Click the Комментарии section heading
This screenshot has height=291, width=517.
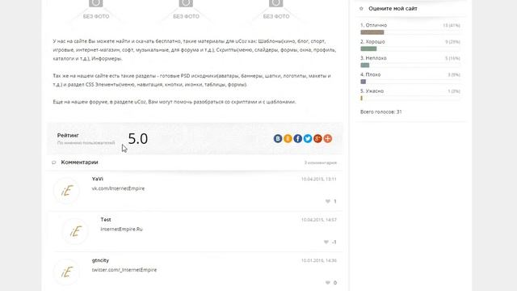79,162
